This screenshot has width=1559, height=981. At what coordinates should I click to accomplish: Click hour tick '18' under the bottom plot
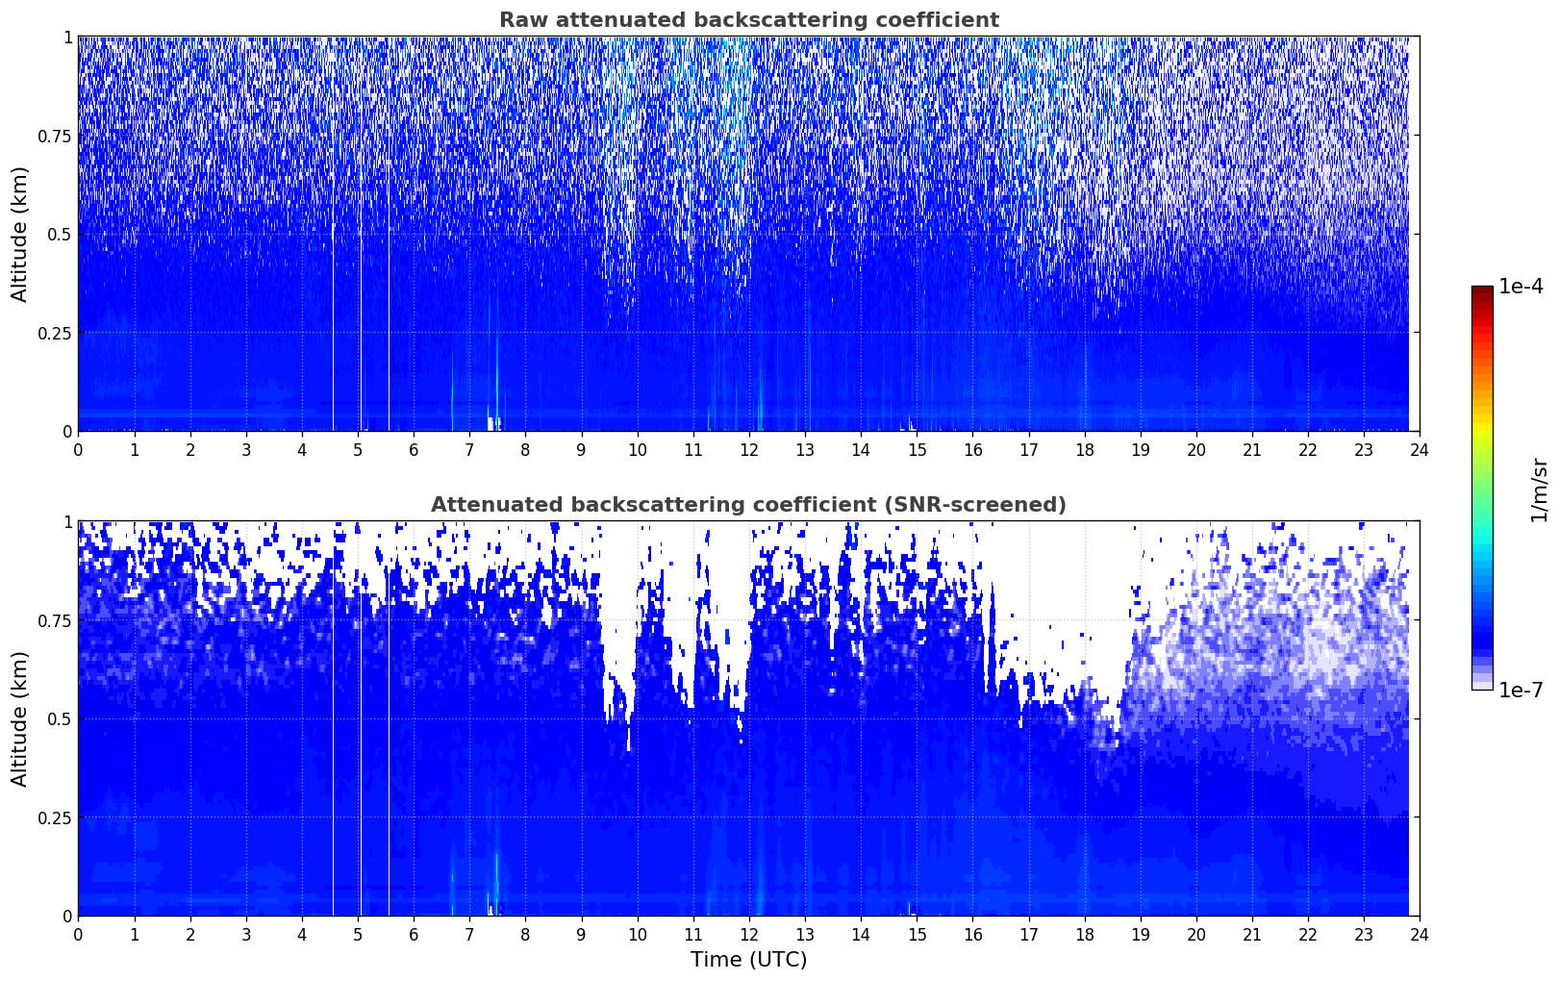click(1085, 934)
